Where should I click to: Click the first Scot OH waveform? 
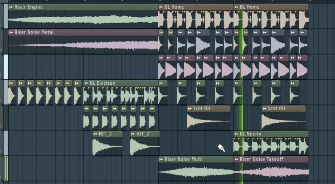point(209,121)
